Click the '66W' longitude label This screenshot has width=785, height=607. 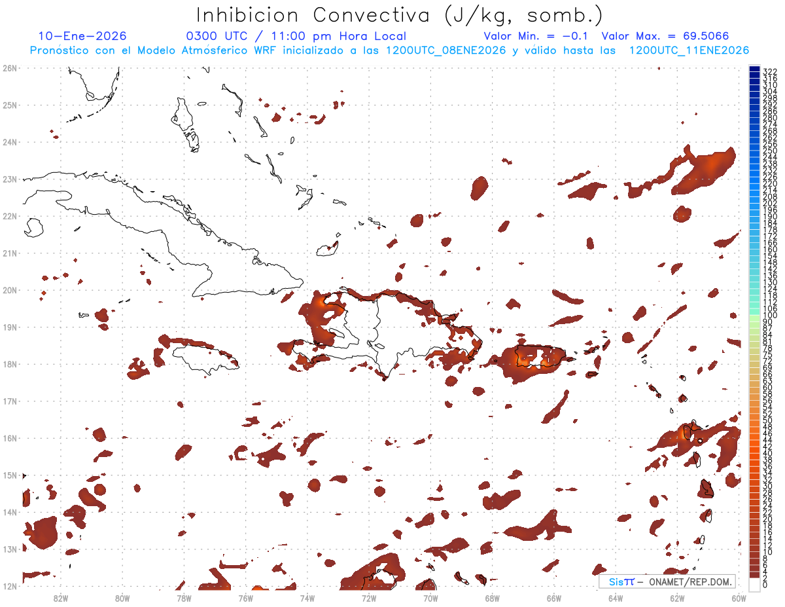(x=553, y=598)
